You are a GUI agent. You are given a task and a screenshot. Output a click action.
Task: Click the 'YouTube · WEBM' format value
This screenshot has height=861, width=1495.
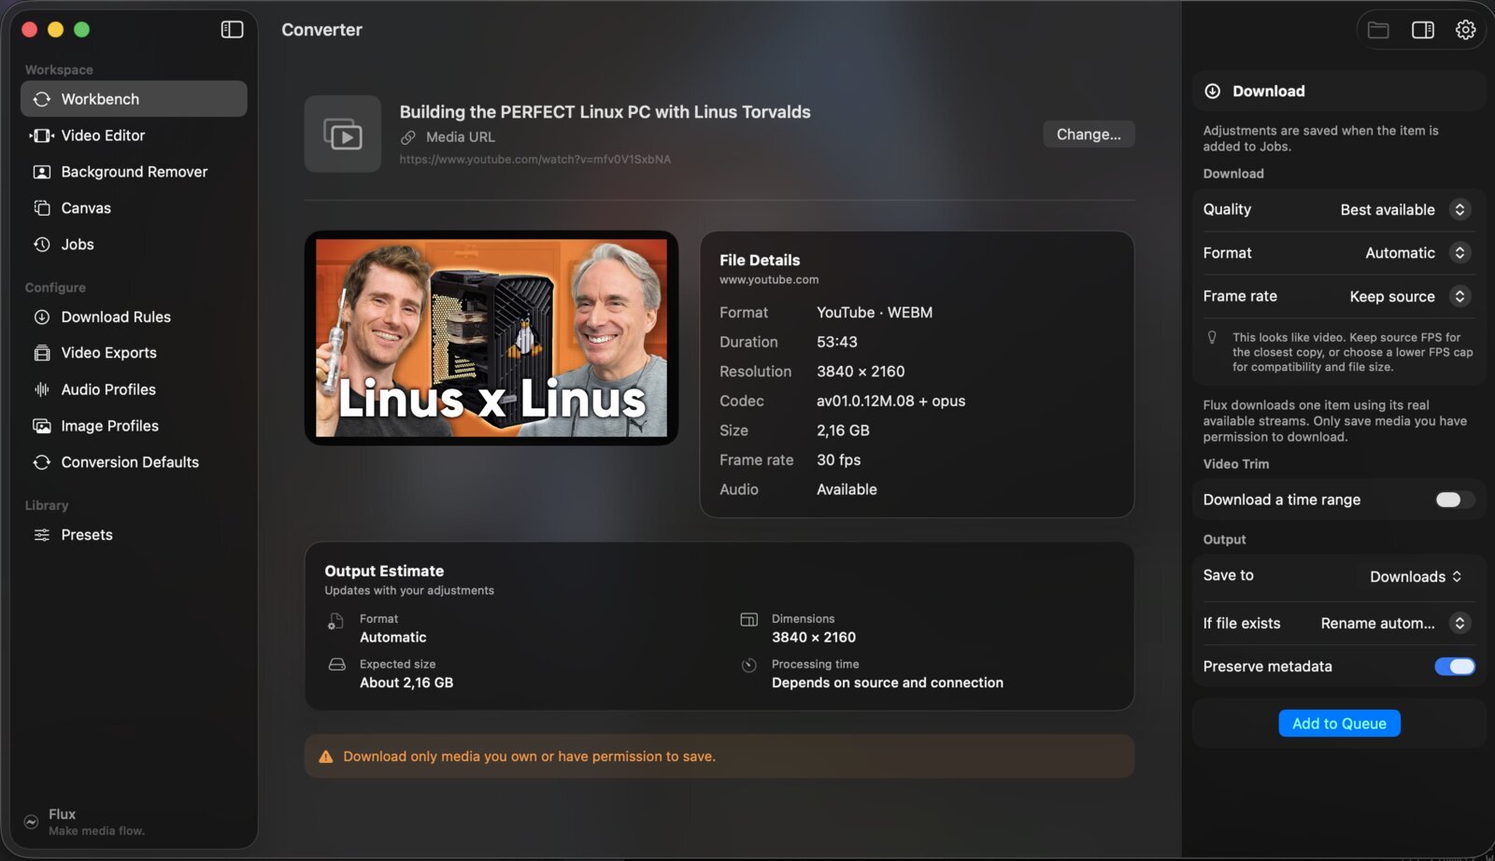click(x=875, y=313)
